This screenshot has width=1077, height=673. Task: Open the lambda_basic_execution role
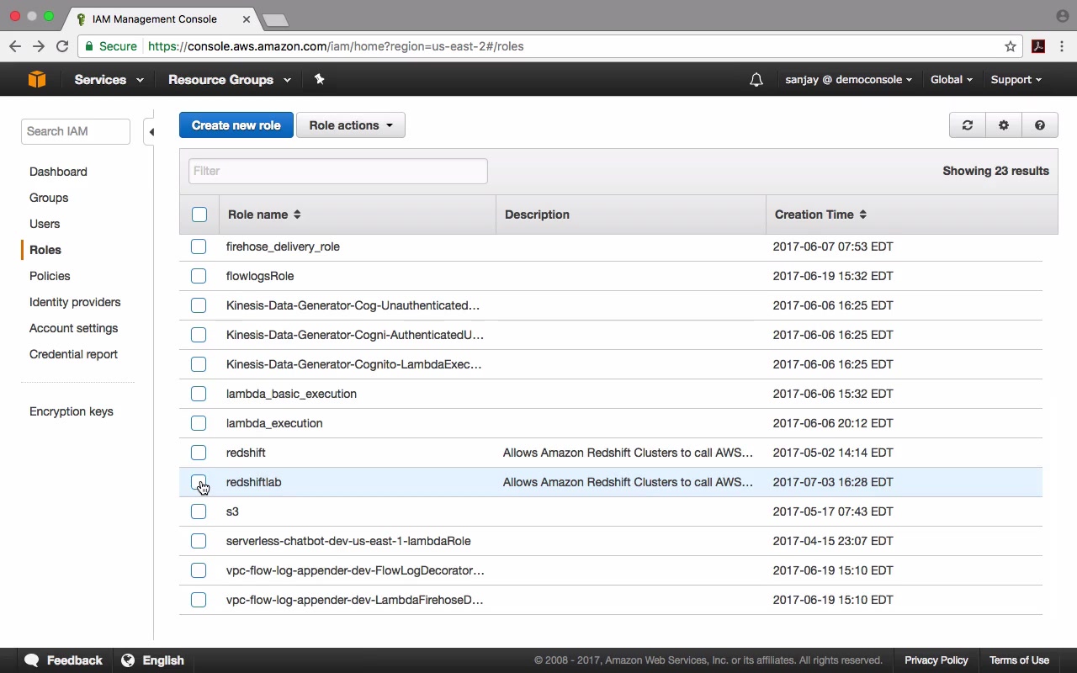point(291,394)
